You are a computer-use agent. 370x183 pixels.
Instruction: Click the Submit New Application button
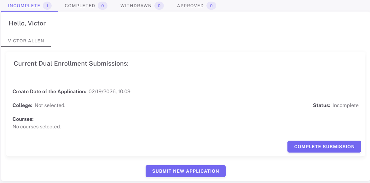coord(185,171)
